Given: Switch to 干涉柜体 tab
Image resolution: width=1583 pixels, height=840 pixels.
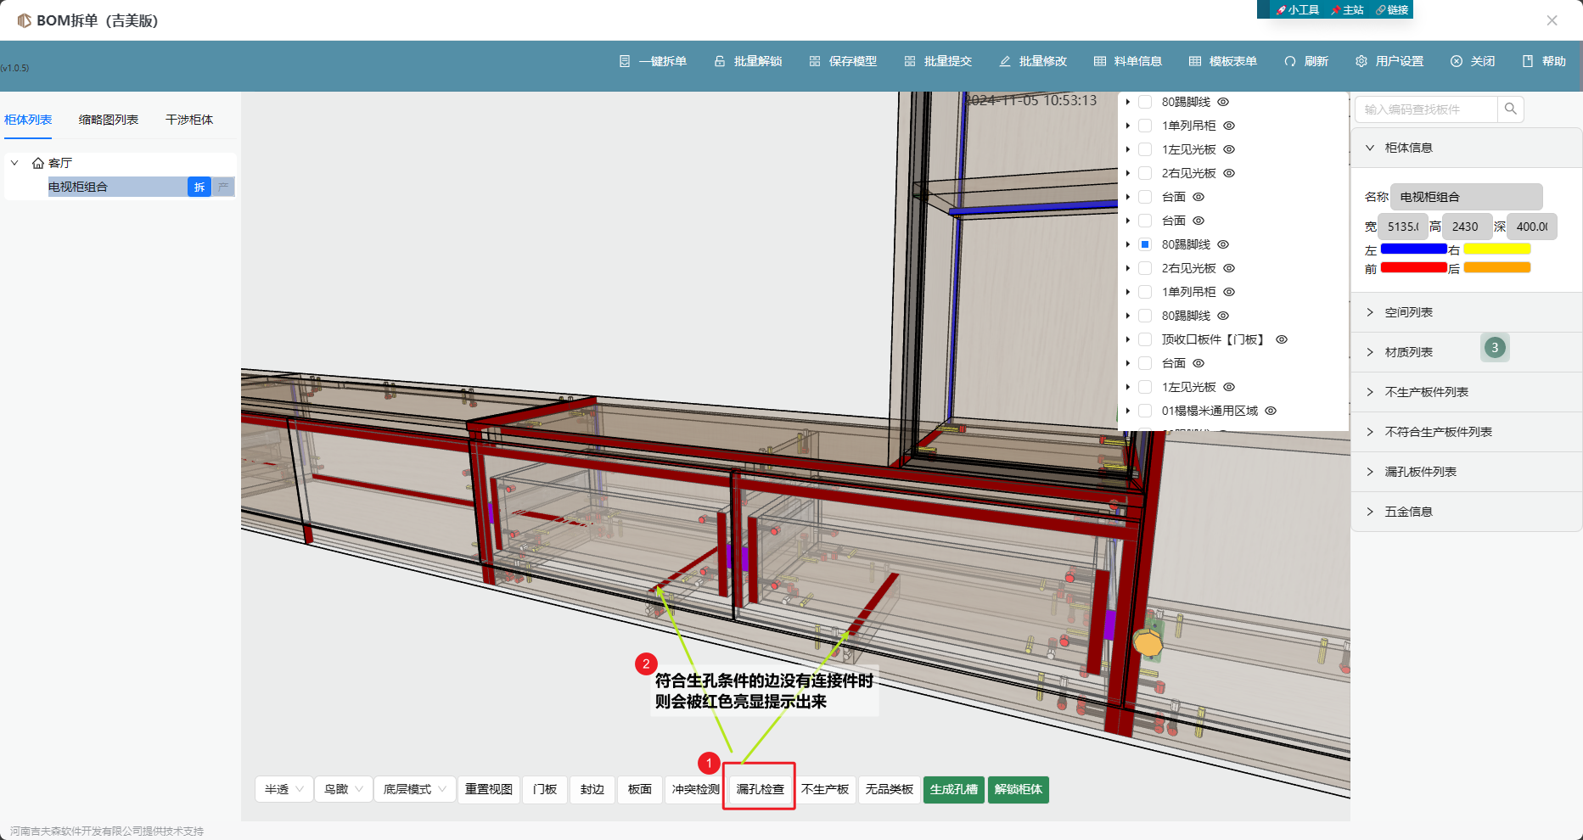Looking at the screenshot, I should (x=189, y=120).
